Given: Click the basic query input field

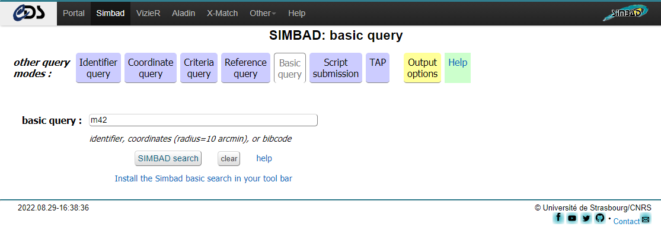Looking at the screenshot, I should pyautogui.click(x=203, y=120).
